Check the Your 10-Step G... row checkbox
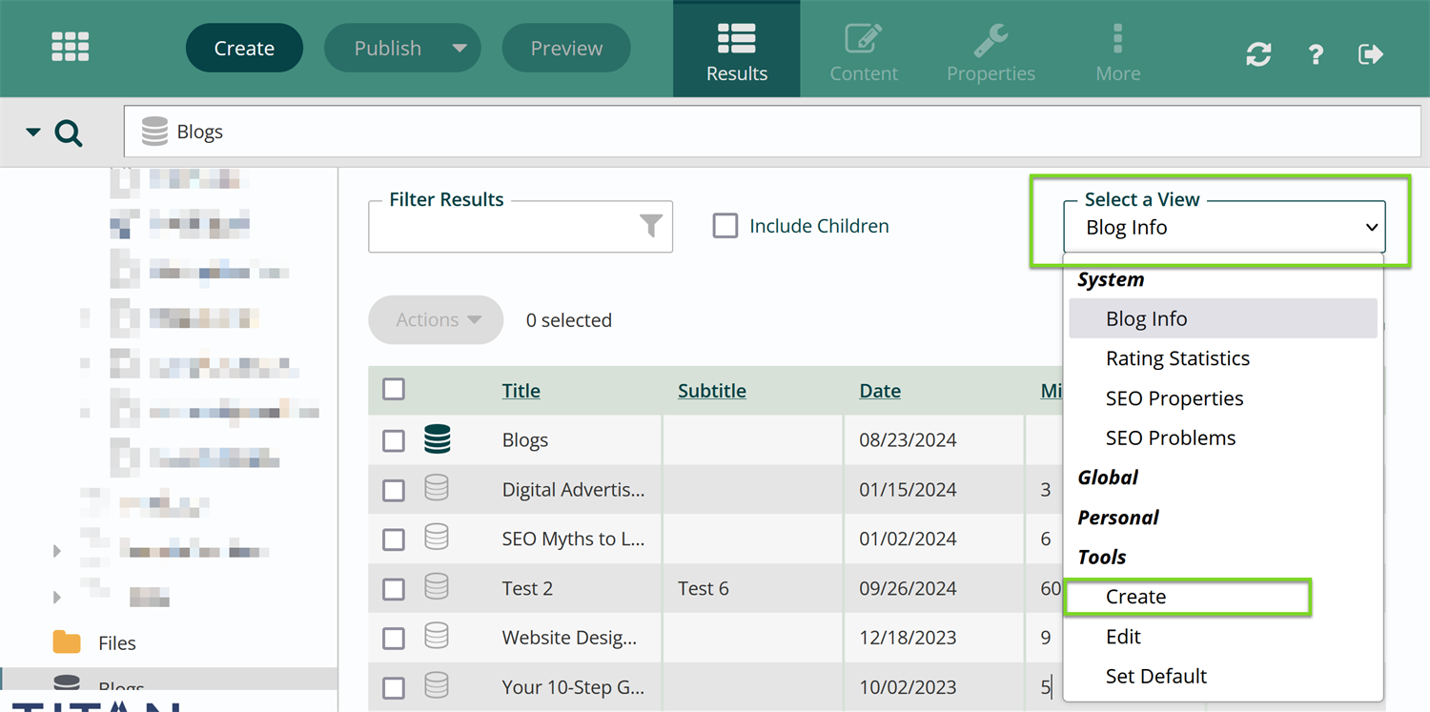The width and height of the screenshot is (1430, 712). 394,687
